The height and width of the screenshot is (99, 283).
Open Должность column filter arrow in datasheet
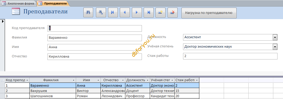pos(147,80)
